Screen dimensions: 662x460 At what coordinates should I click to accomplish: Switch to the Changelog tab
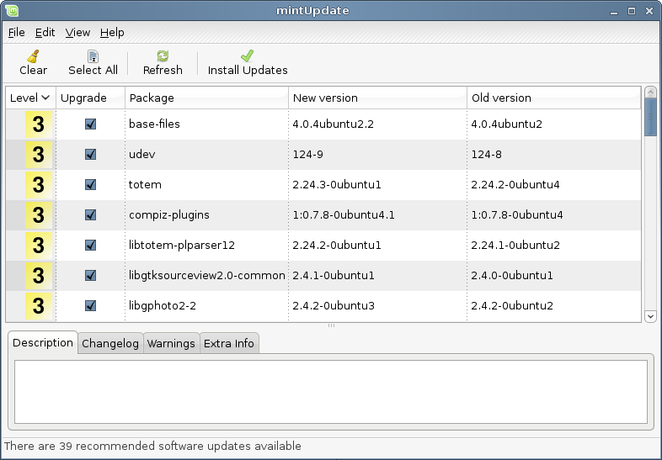click(110, 344)
